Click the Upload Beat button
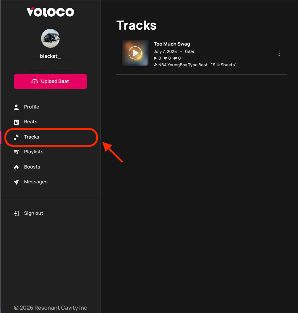Screen dimensions: 298x313 pyautogui.click(x=50, y=81)
